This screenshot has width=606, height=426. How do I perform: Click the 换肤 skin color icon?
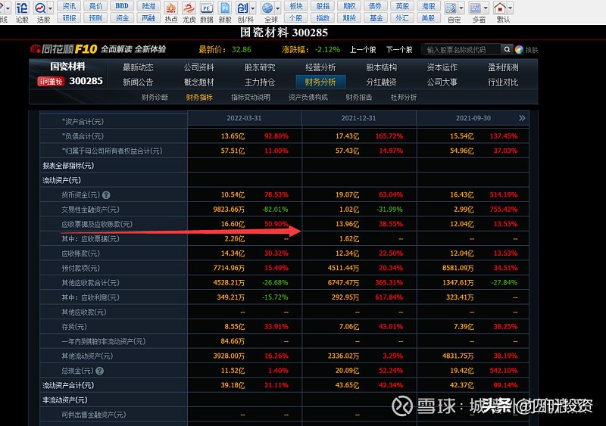[x=519, y=49]
